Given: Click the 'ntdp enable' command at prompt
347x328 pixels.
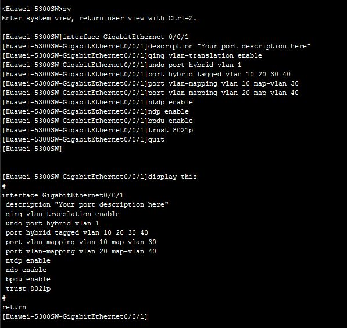Looking at the screenshot, I should point(170,102).
